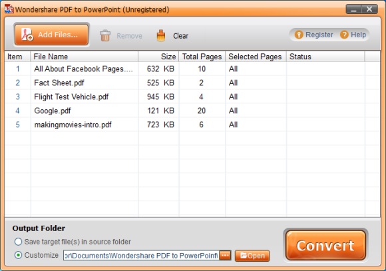Click the total pages value 10

pos(202,69)
